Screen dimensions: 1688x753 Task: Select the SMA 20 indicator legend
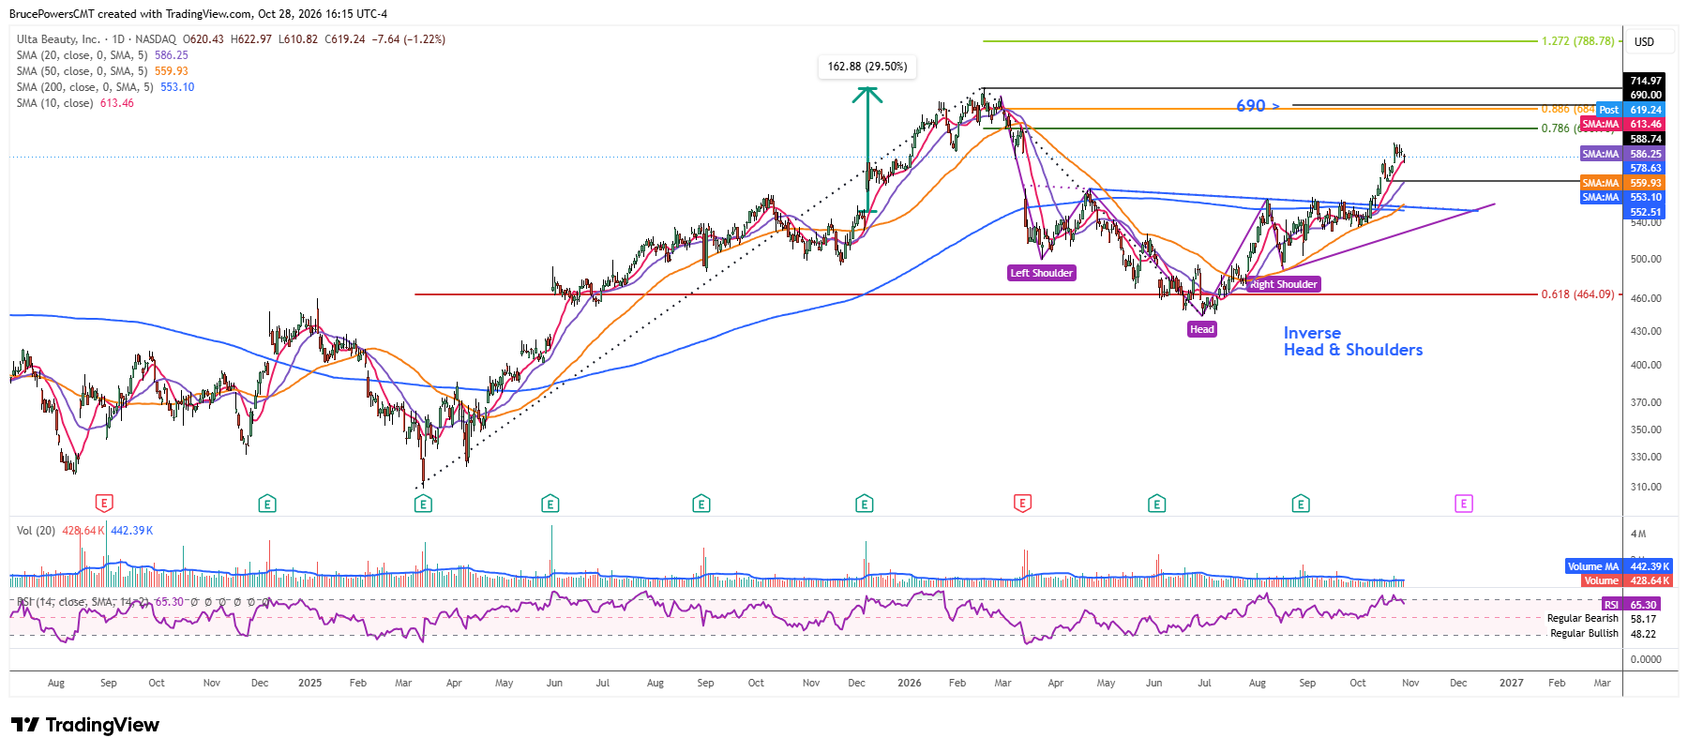(102, 55)
